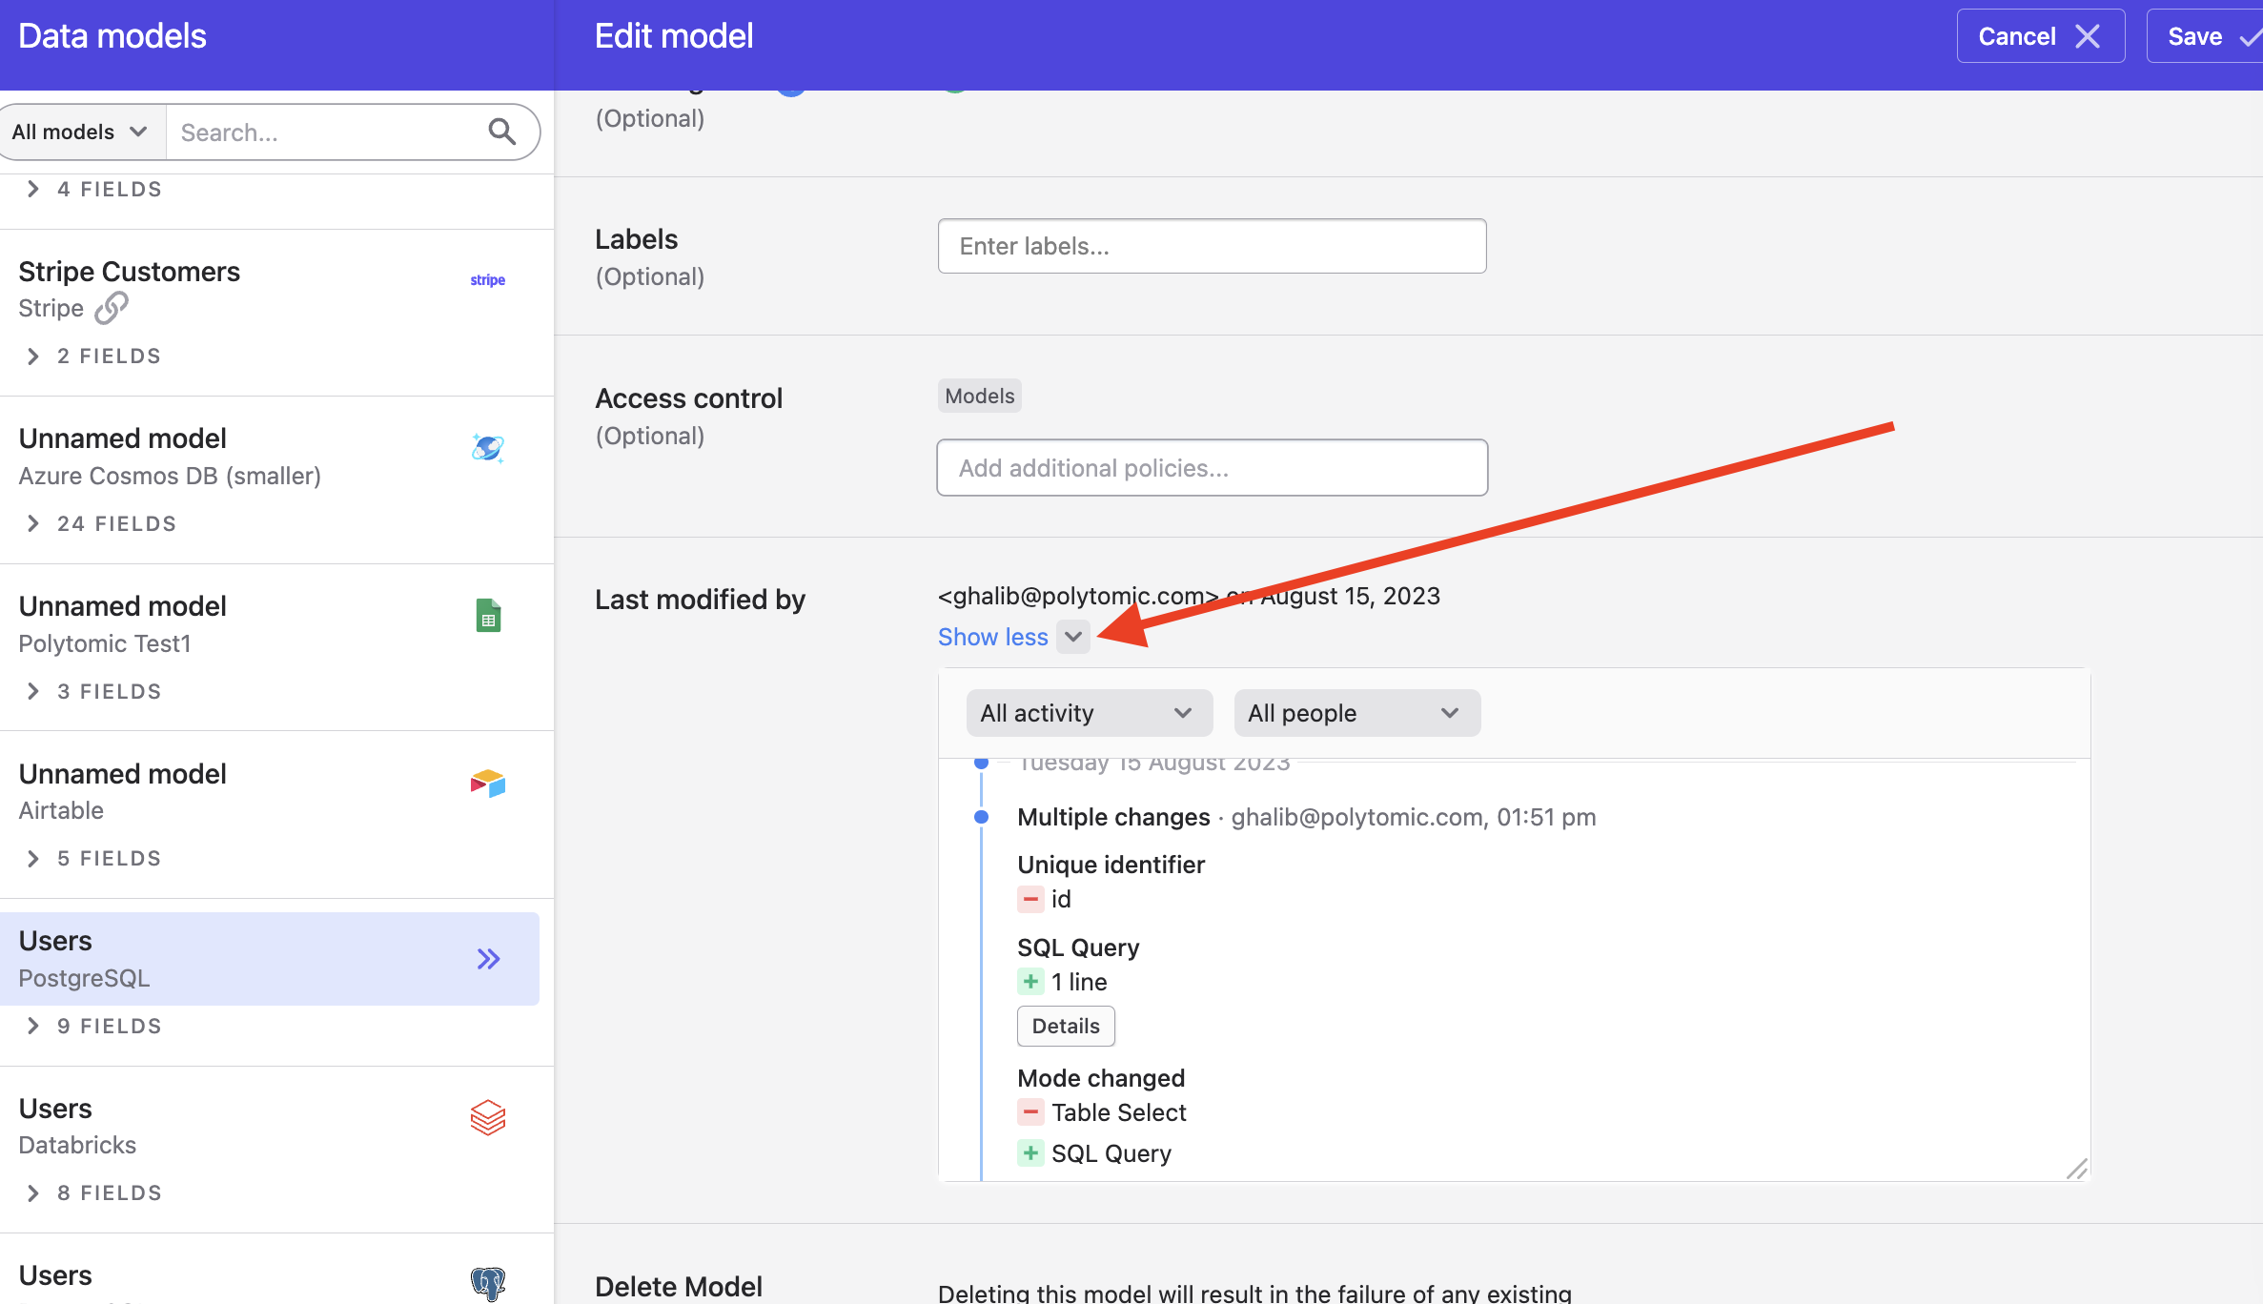The height and width of the screenshot is (1304, 2263).
Task: Click the Azure Cosmos DB planet icon
Action: coord(487,447)
